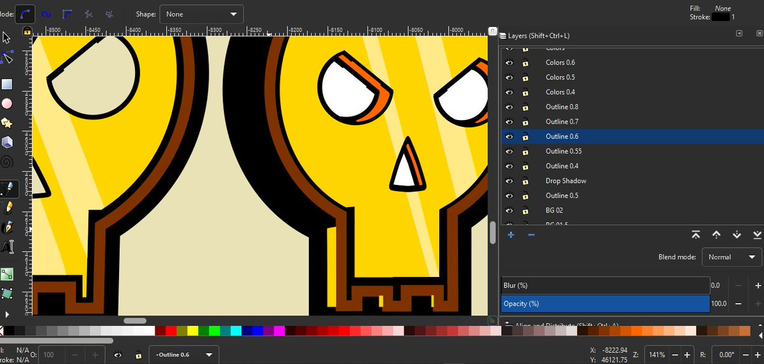Select the Outline 0.8 layer row

632,107
